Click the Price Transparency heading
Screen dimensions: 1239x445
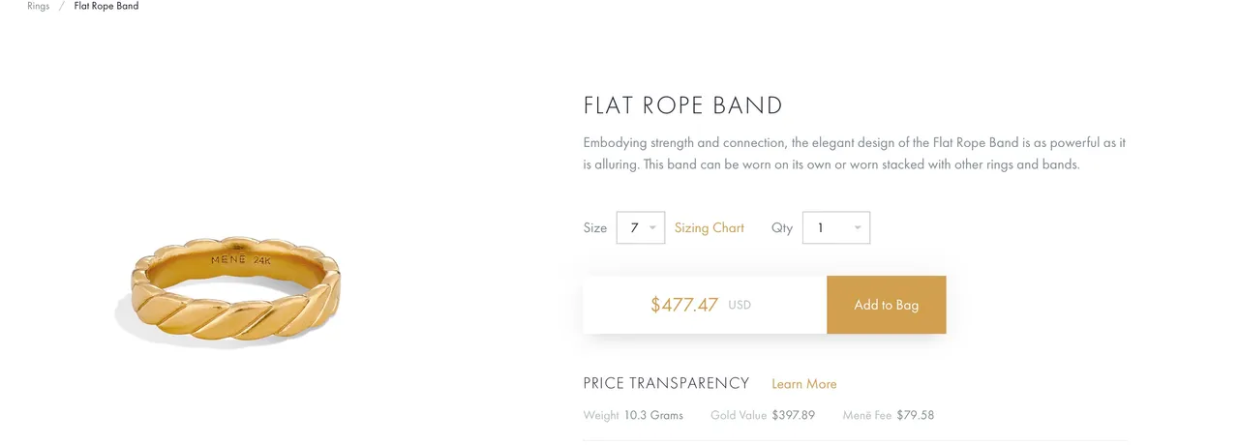tap(666, 383)
